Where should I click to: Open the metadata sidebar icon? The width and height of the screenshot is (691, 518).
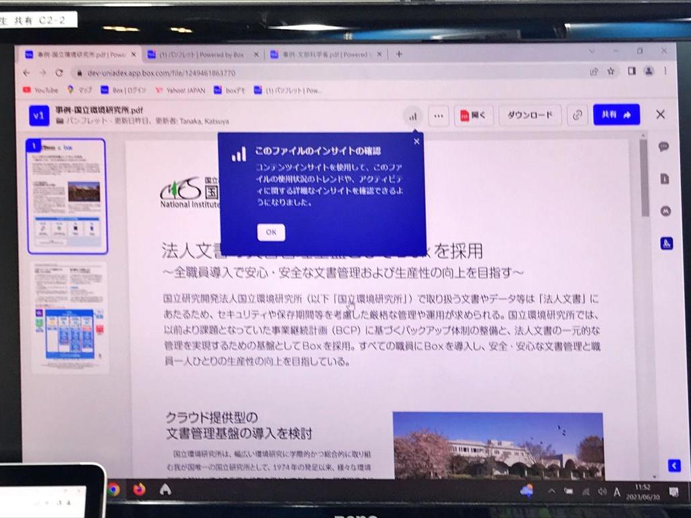(x=665, y=211)
